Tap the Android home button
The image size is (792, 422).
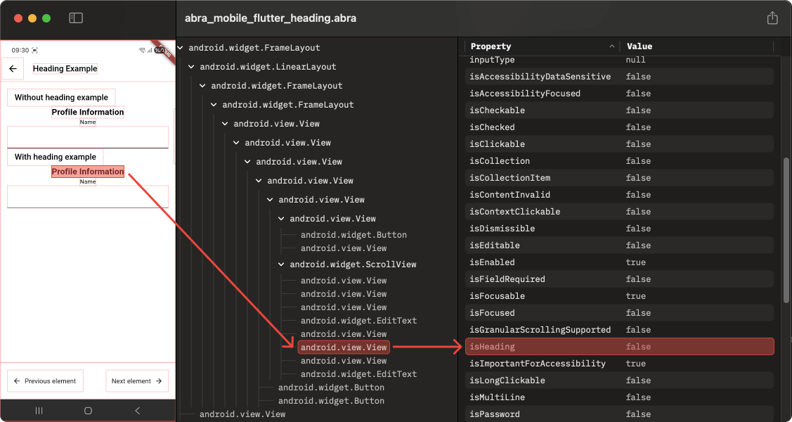coord(88,410)
